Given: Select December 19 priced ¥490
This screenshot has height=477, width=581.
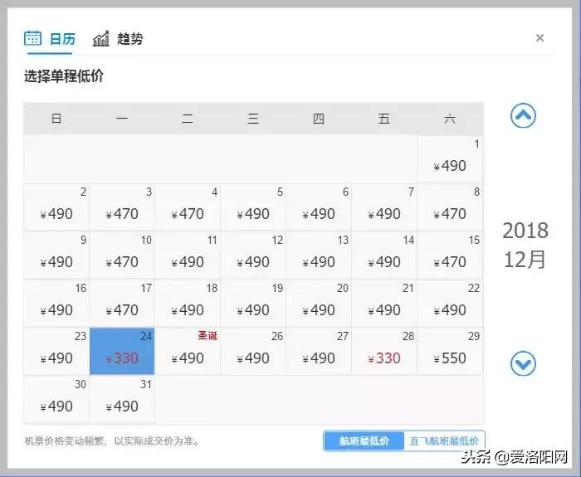Looking at the screenshot, I should coord(253,304).
